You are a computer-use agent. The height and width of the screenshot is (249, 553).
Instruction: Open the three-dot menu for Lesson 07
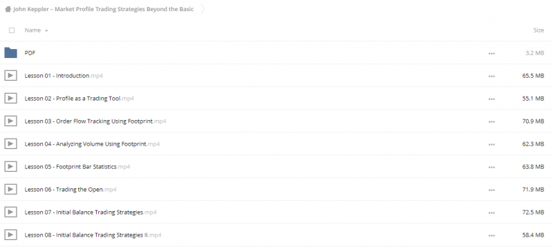tap(491, 212)
